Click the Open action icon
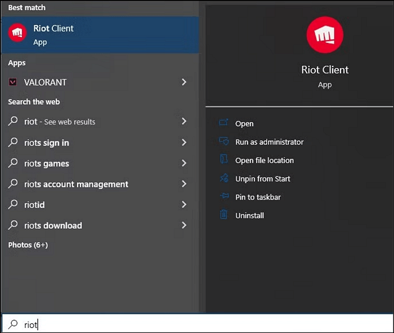The width and height of the screenshot is (394, 333). 223,123
